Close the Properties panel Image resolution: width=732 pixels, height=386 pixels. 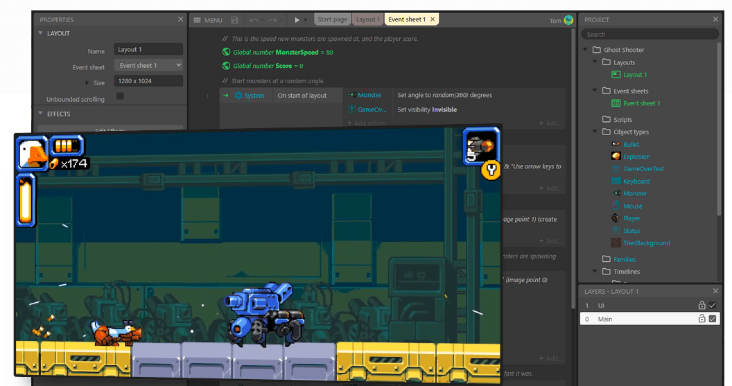(x=181, y=19)
